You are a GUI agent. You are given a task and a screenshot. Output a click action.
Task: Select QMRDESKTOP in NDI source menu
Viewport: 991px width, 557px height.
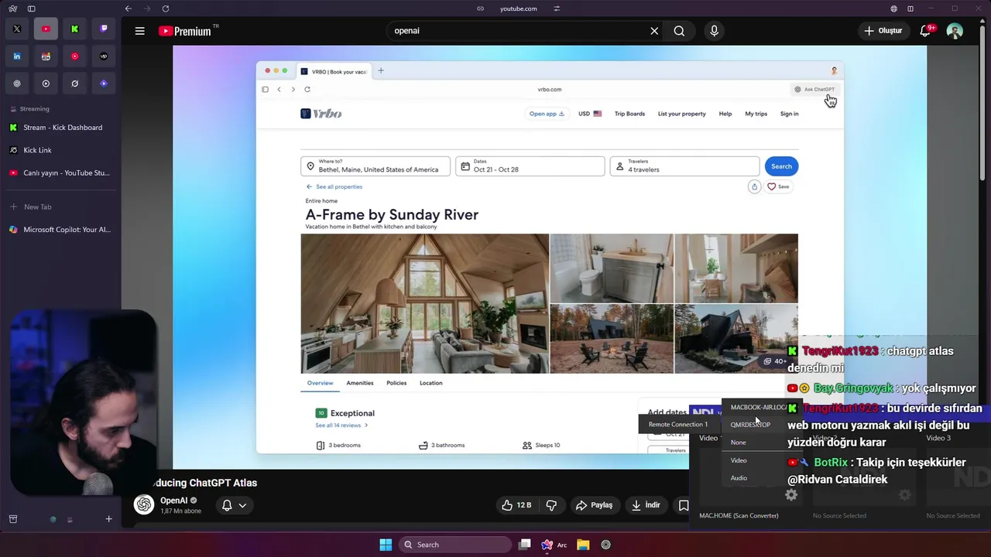pyautogui.click(x=750, y=425)
